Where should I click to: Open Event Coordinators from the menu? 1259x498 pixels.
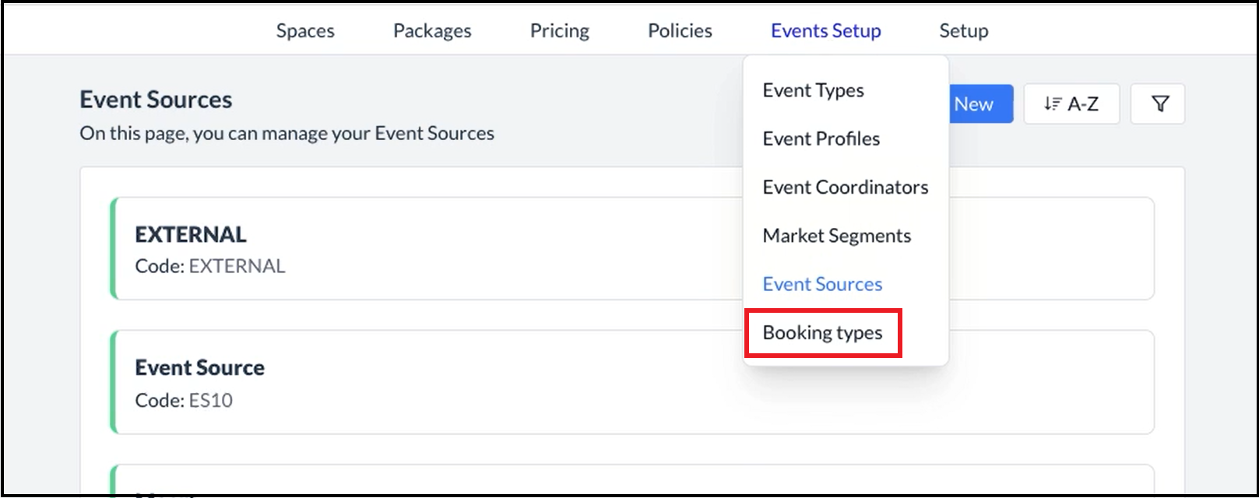pyautogui.click(x=845, y=187)
